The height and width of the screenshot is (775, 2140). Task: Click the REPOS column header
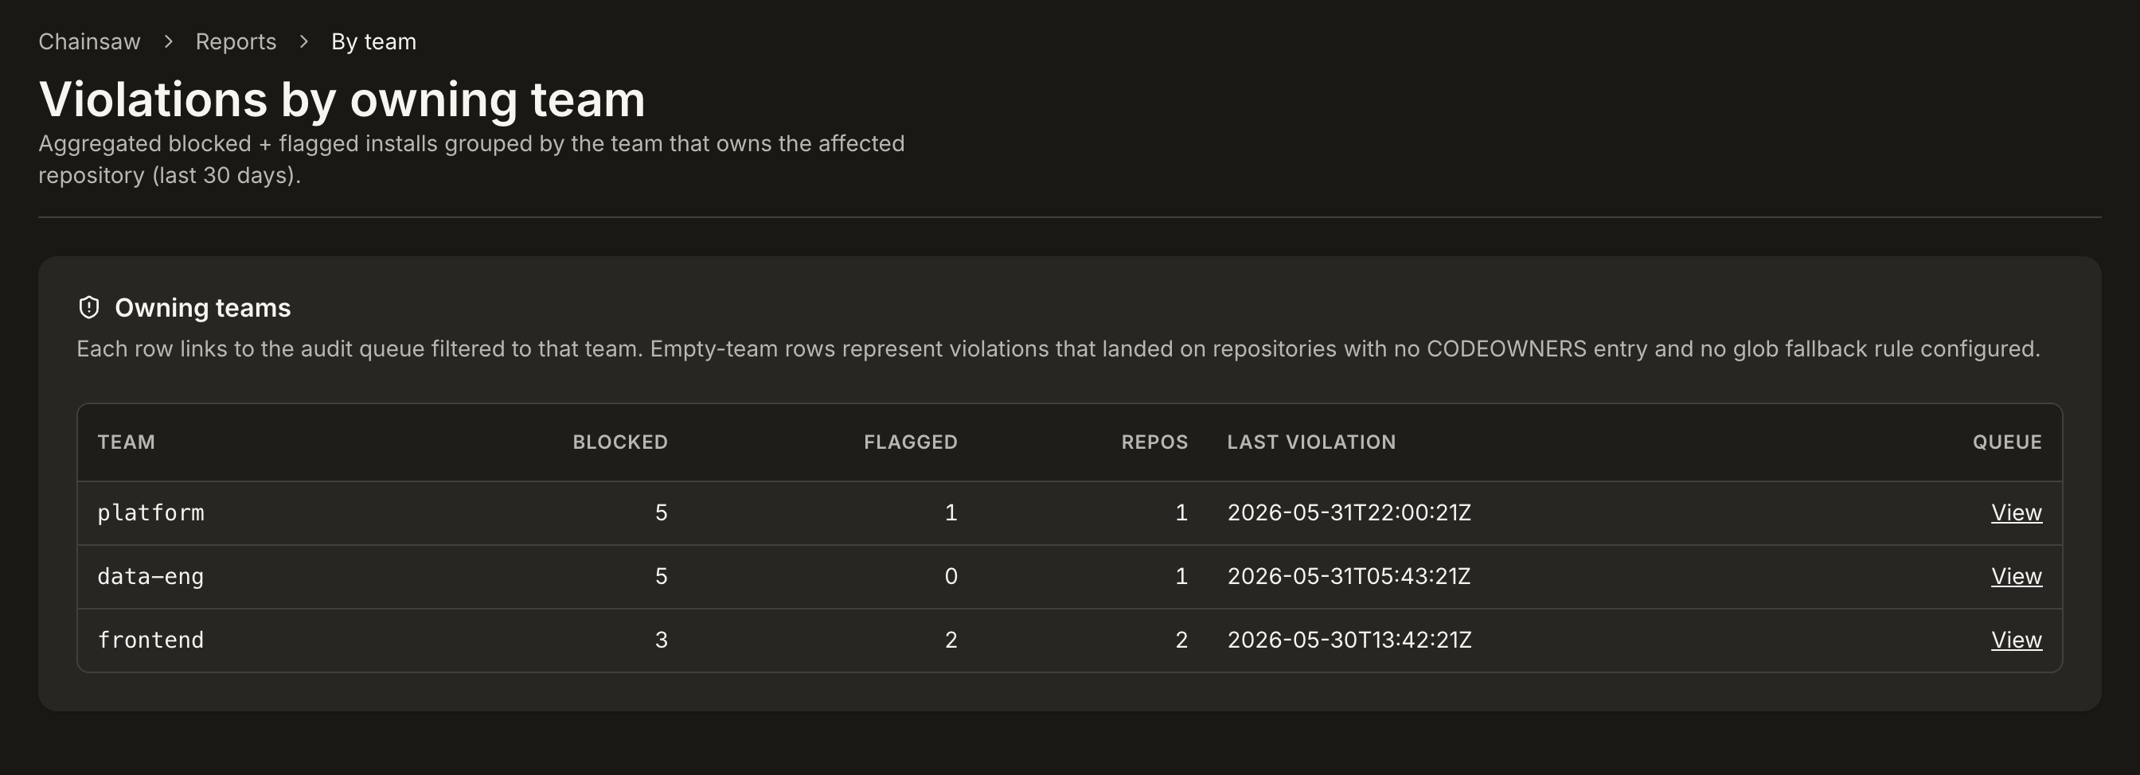1154,442
